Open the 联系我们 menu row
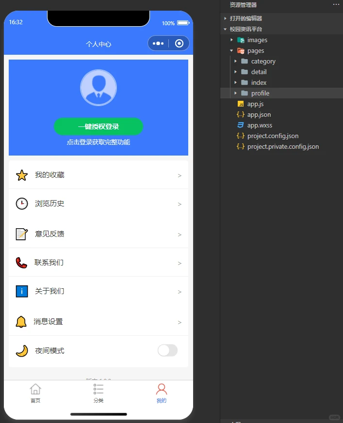The width and height of the screenshot is (343, 423). (x=98, y=263)
